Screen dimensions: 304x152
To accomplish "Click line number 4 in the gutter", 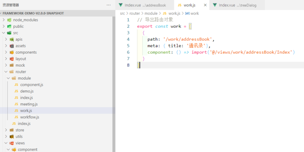I will click(128, 39).
